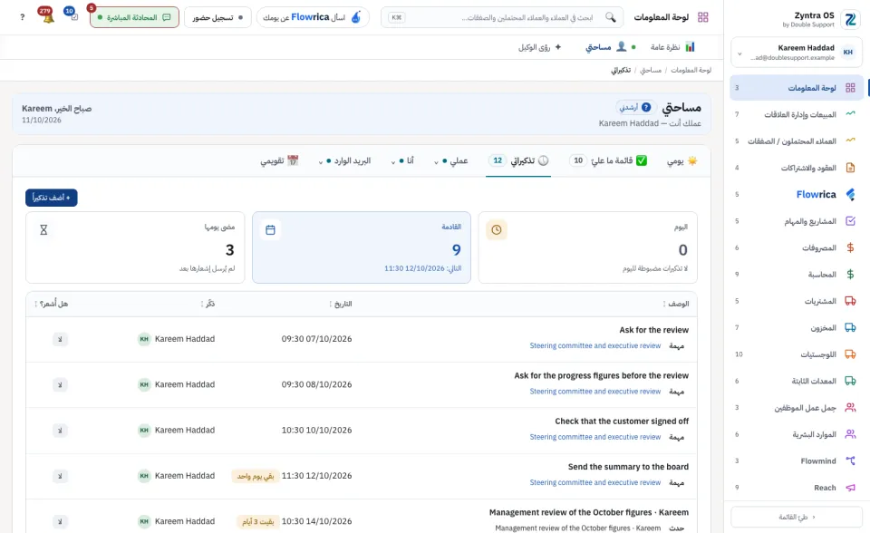Open الموارد البشرية in the sidebar

click(797, 434)
